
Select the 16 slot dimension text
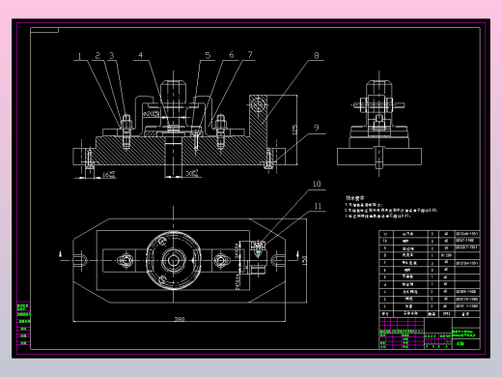pyautogui.click(x=109, y=174)
